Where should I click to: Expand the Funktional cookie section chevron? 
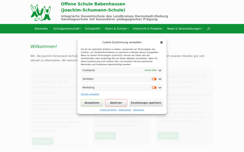click(x=160, y=71)
